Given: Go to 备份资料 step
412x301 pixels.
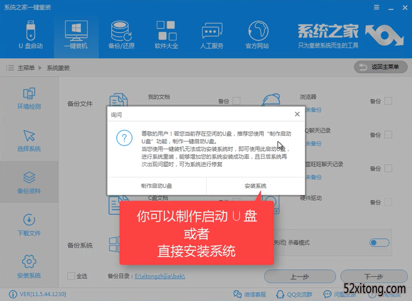Looking at the screenshot, I should (x=29, y=183).
